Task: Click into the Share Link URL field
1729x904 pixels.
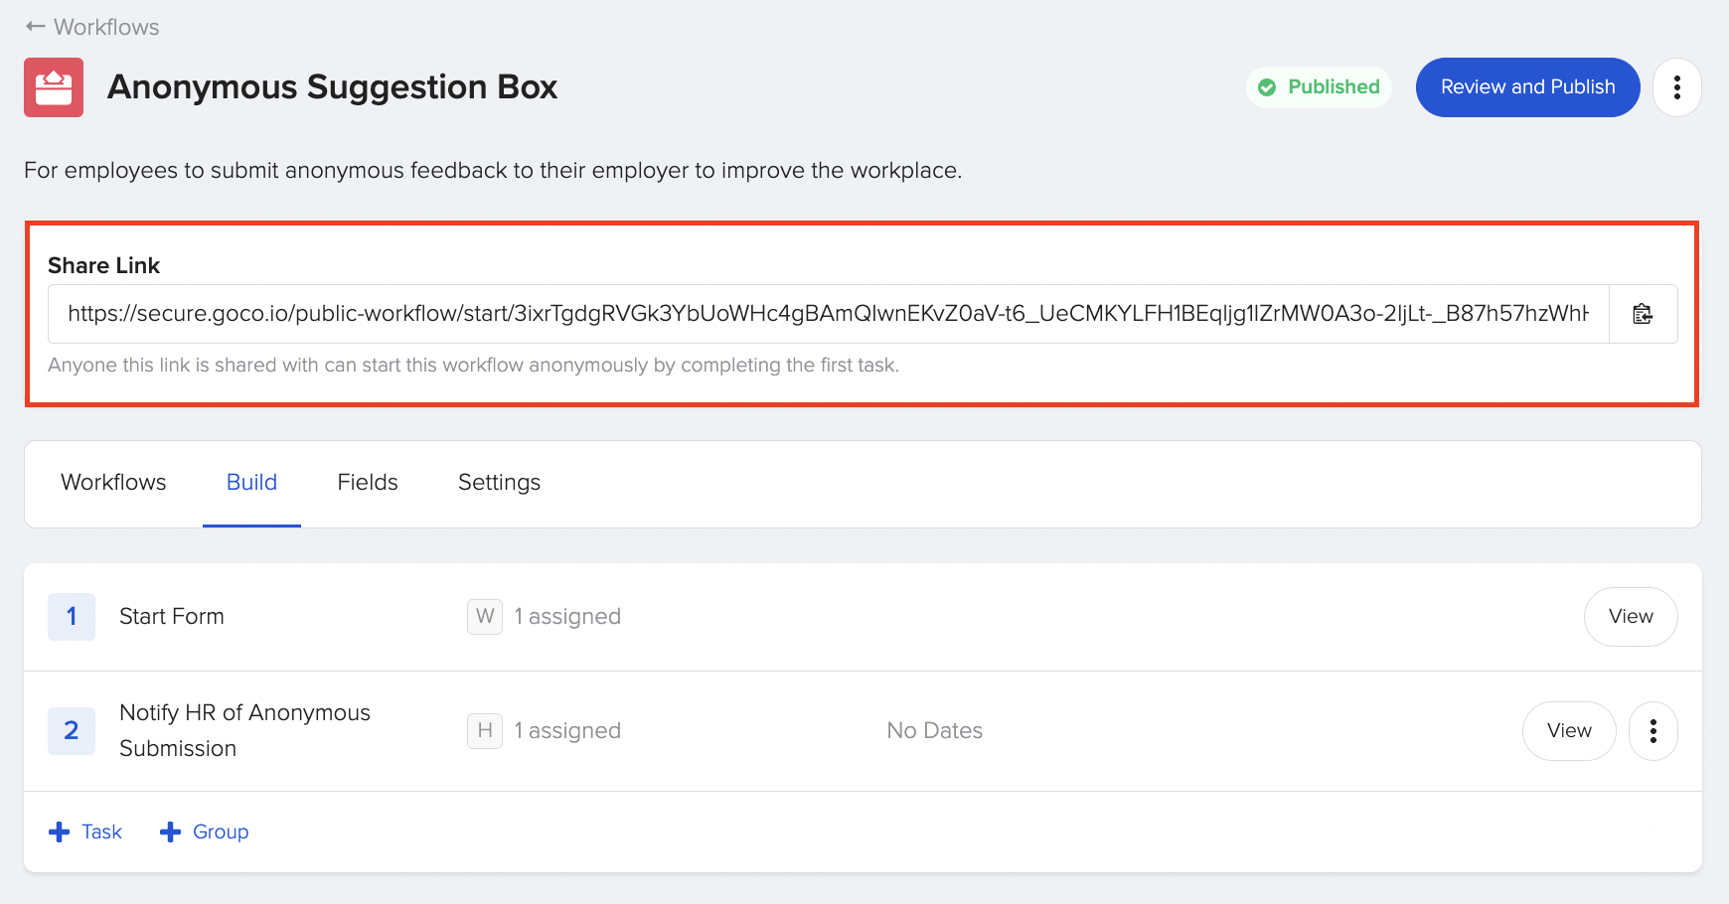Action: tap(827, 314)
